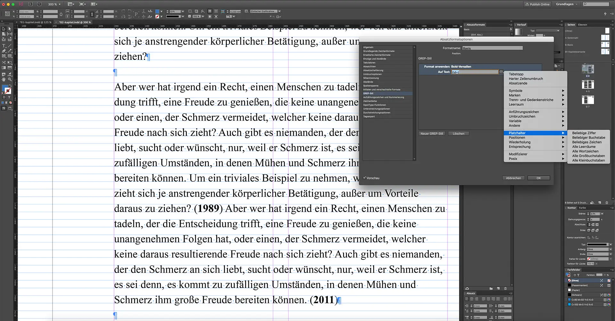The image size is (615, 321).
Task: Select the Zoom tool
Action: pos(10,79)
